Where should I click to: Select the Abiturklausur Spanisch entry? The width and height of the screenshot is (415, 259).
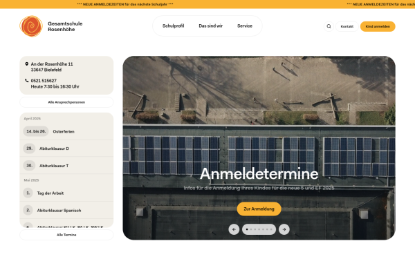tap(66, 210)
